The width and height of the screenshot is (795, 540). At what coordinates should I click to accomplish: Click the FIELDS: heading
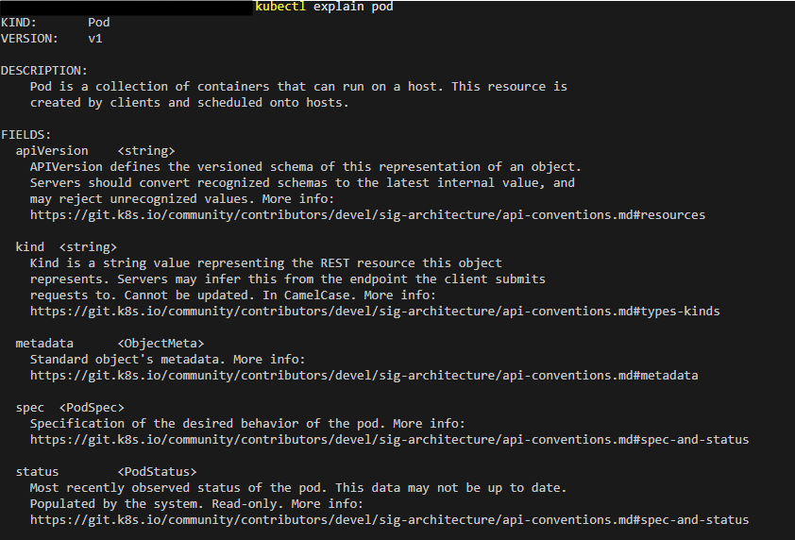25,135
